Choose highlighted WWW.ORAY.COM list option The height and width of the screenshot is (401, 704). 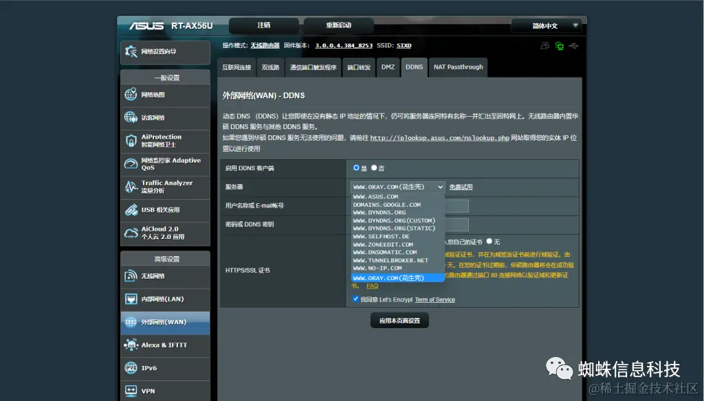397,278
